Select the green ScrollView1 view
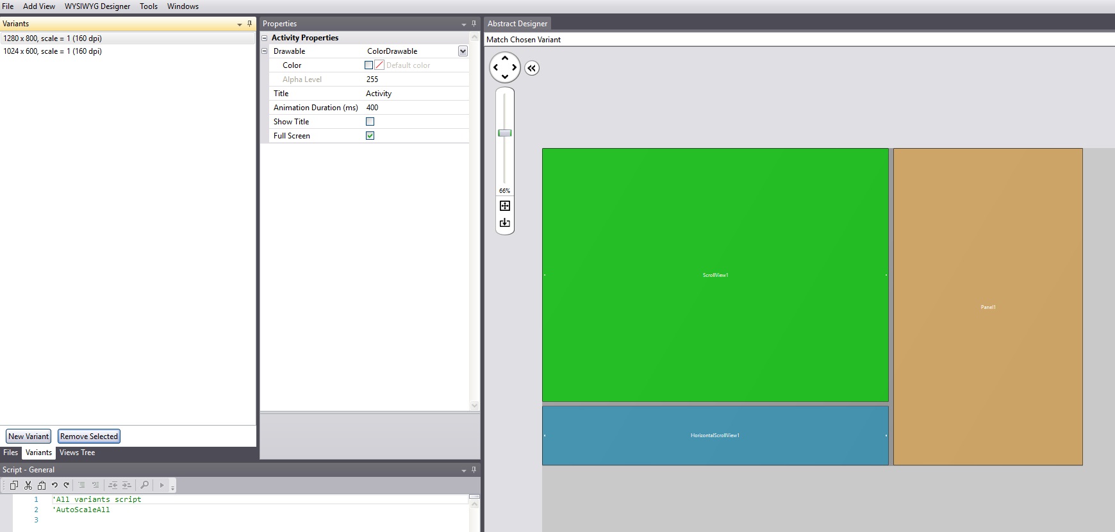The width and height of the screenshot is (1115, 532). [x=715, y=275]
